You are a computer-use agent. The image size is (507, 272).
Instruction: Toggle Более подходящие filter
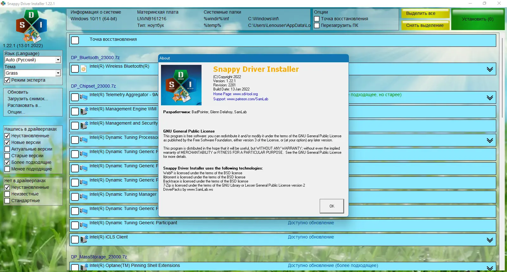click(x=7, y=162)
